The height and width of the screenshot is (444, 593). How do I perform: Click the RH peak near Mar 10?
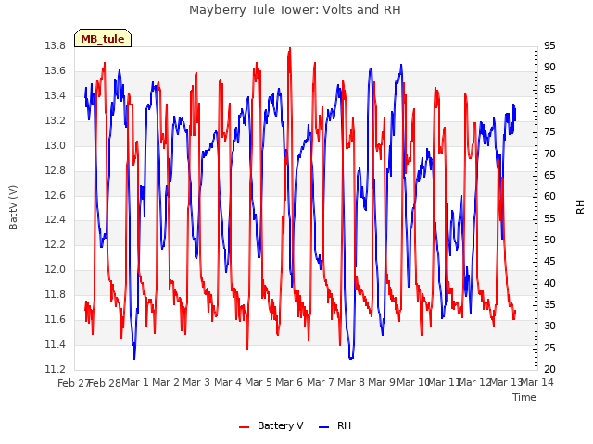(x=401, y=66)
